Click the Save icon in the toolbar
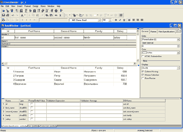Viewport: 183px width, 132px height. 3,15
